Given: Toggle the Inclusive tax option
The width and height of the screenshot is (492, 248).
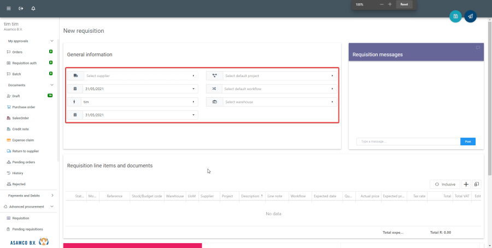Looking at the screenshot, I should click(x=445, y=185).
